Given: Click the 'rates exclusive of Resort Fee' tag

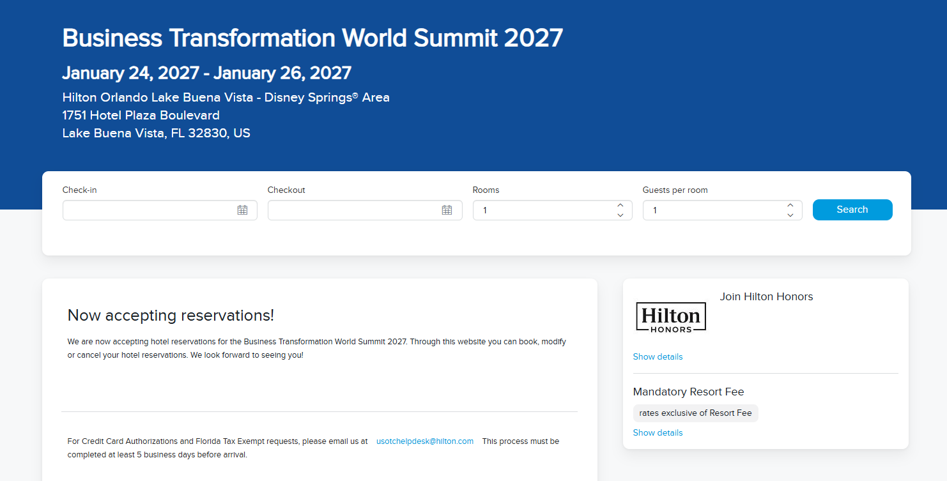Looking at the screenshot, I should (x=696, y=413).
